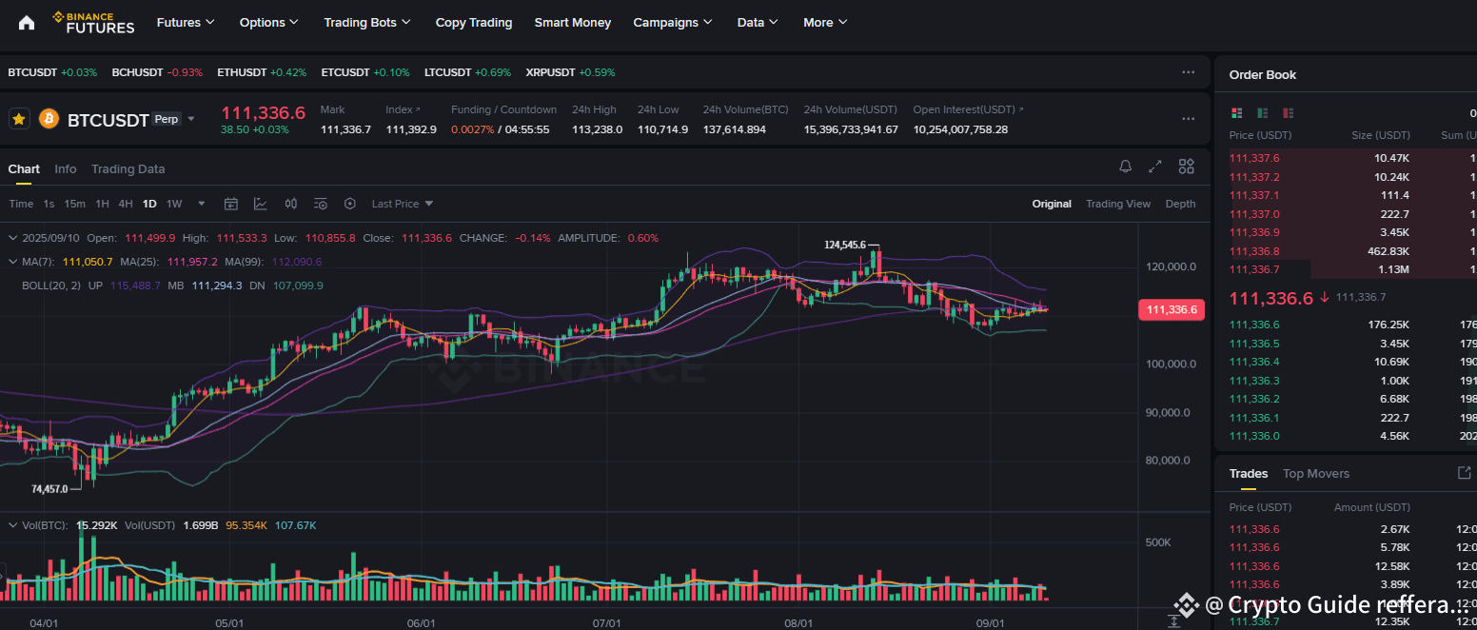Select the Original chart view
This screenshot has width=1477, height=630.
[1052, 204]
